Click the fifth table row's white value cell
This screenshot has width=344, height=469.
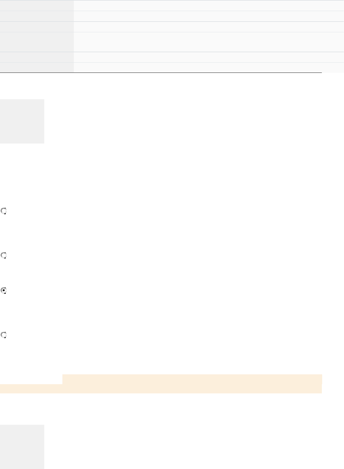click(209, 57)
